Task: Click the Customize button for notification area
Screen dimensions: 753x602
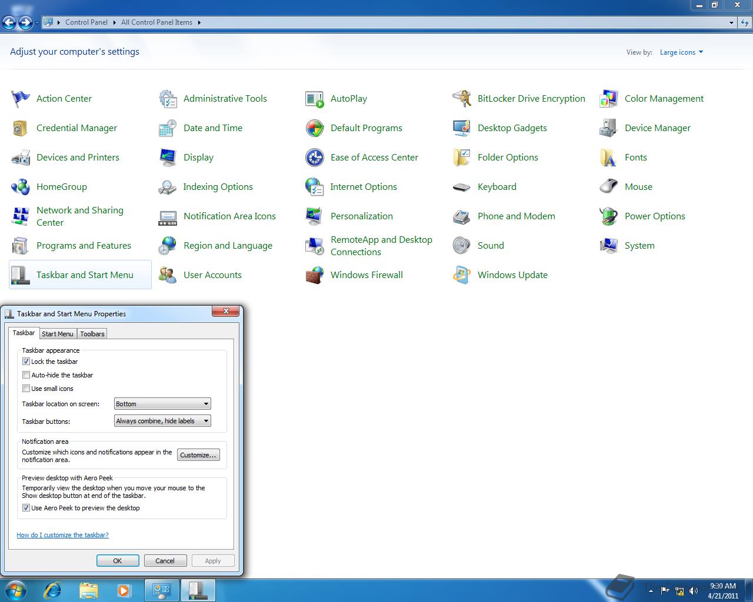Action: coord(198,454)
